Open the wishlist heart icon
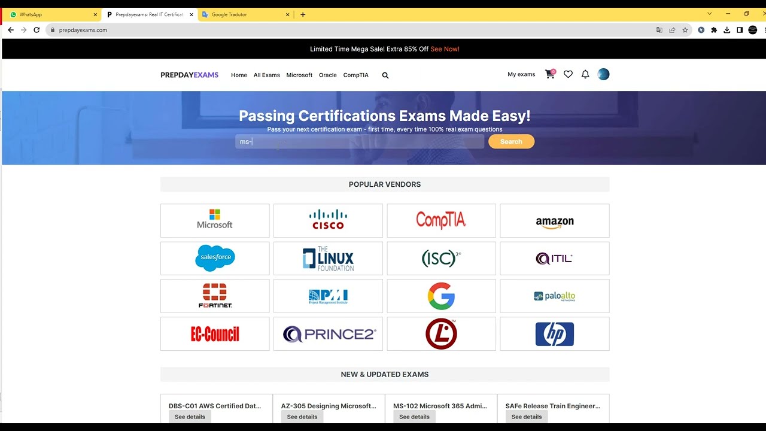 tap(568, 74)
